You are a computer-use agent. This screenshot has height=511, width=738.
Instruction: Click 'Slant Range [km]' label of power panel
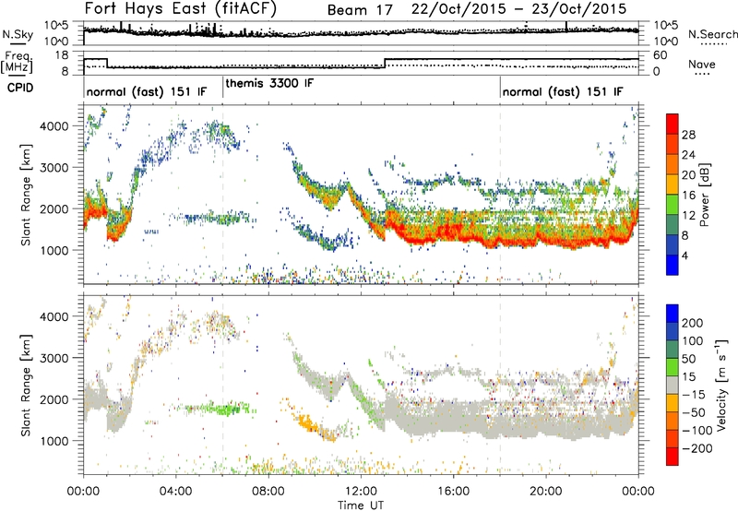27,195
